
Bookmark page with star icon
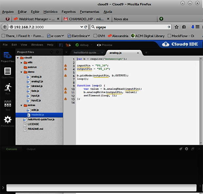176,27
